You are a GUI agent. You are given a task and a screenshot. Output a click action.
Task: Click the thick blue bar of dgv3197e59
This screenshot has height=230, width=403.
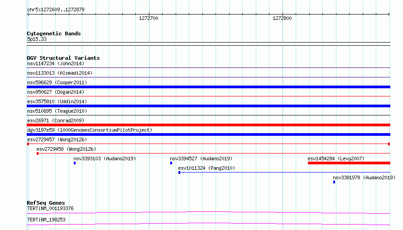[208, 134]
